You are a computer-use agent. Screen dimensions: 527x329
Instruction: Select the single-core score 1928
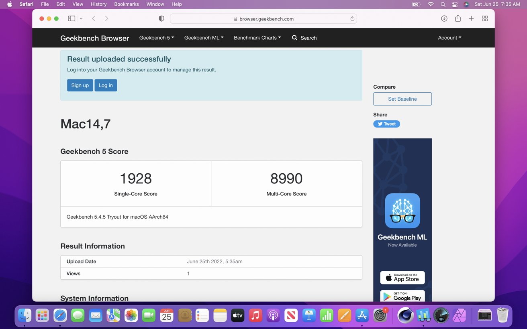click(x=136, y=179)
